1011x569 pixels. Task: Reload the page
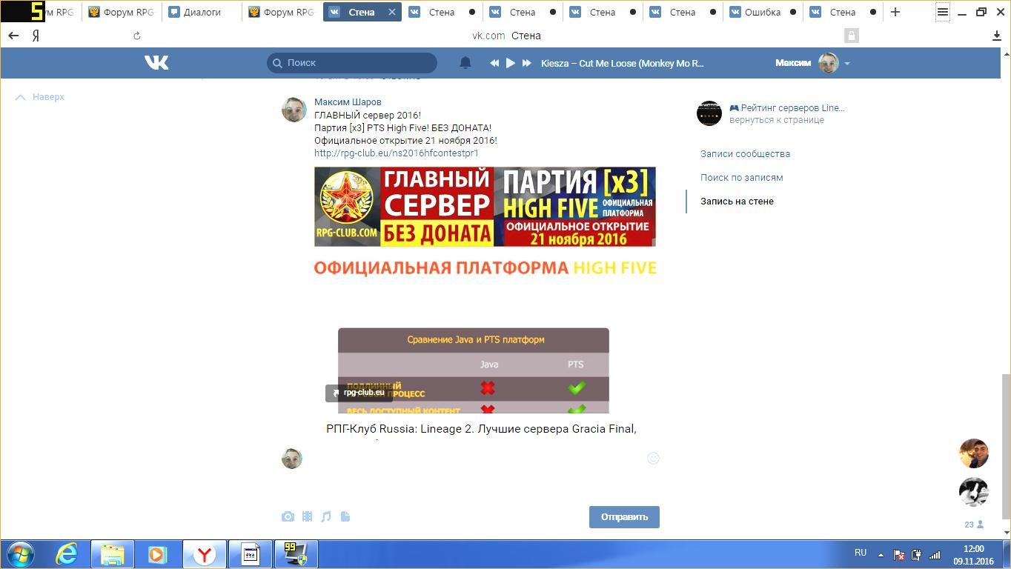pos(137,36)
